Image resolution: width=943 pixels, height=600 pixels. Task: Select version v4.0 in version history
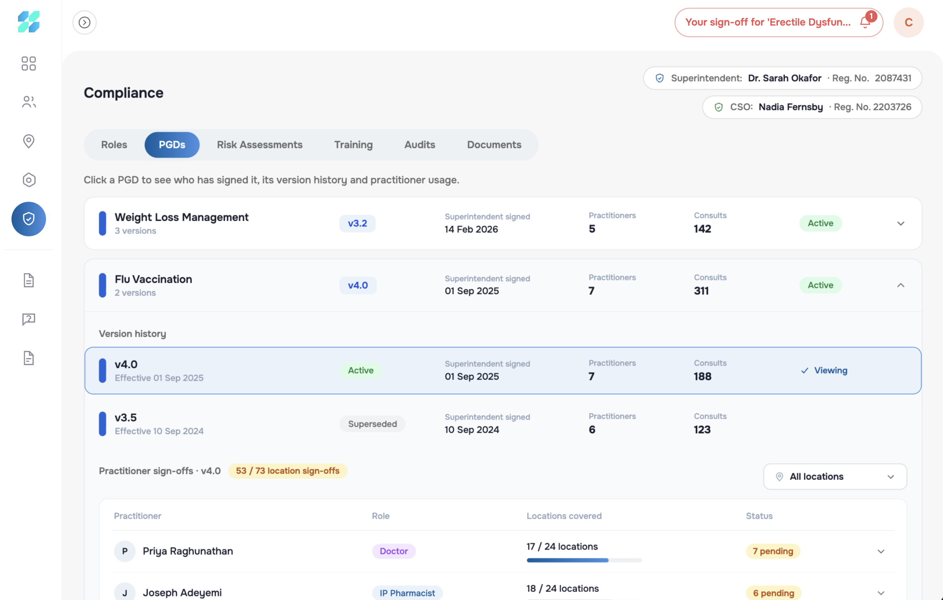[503, 370]
